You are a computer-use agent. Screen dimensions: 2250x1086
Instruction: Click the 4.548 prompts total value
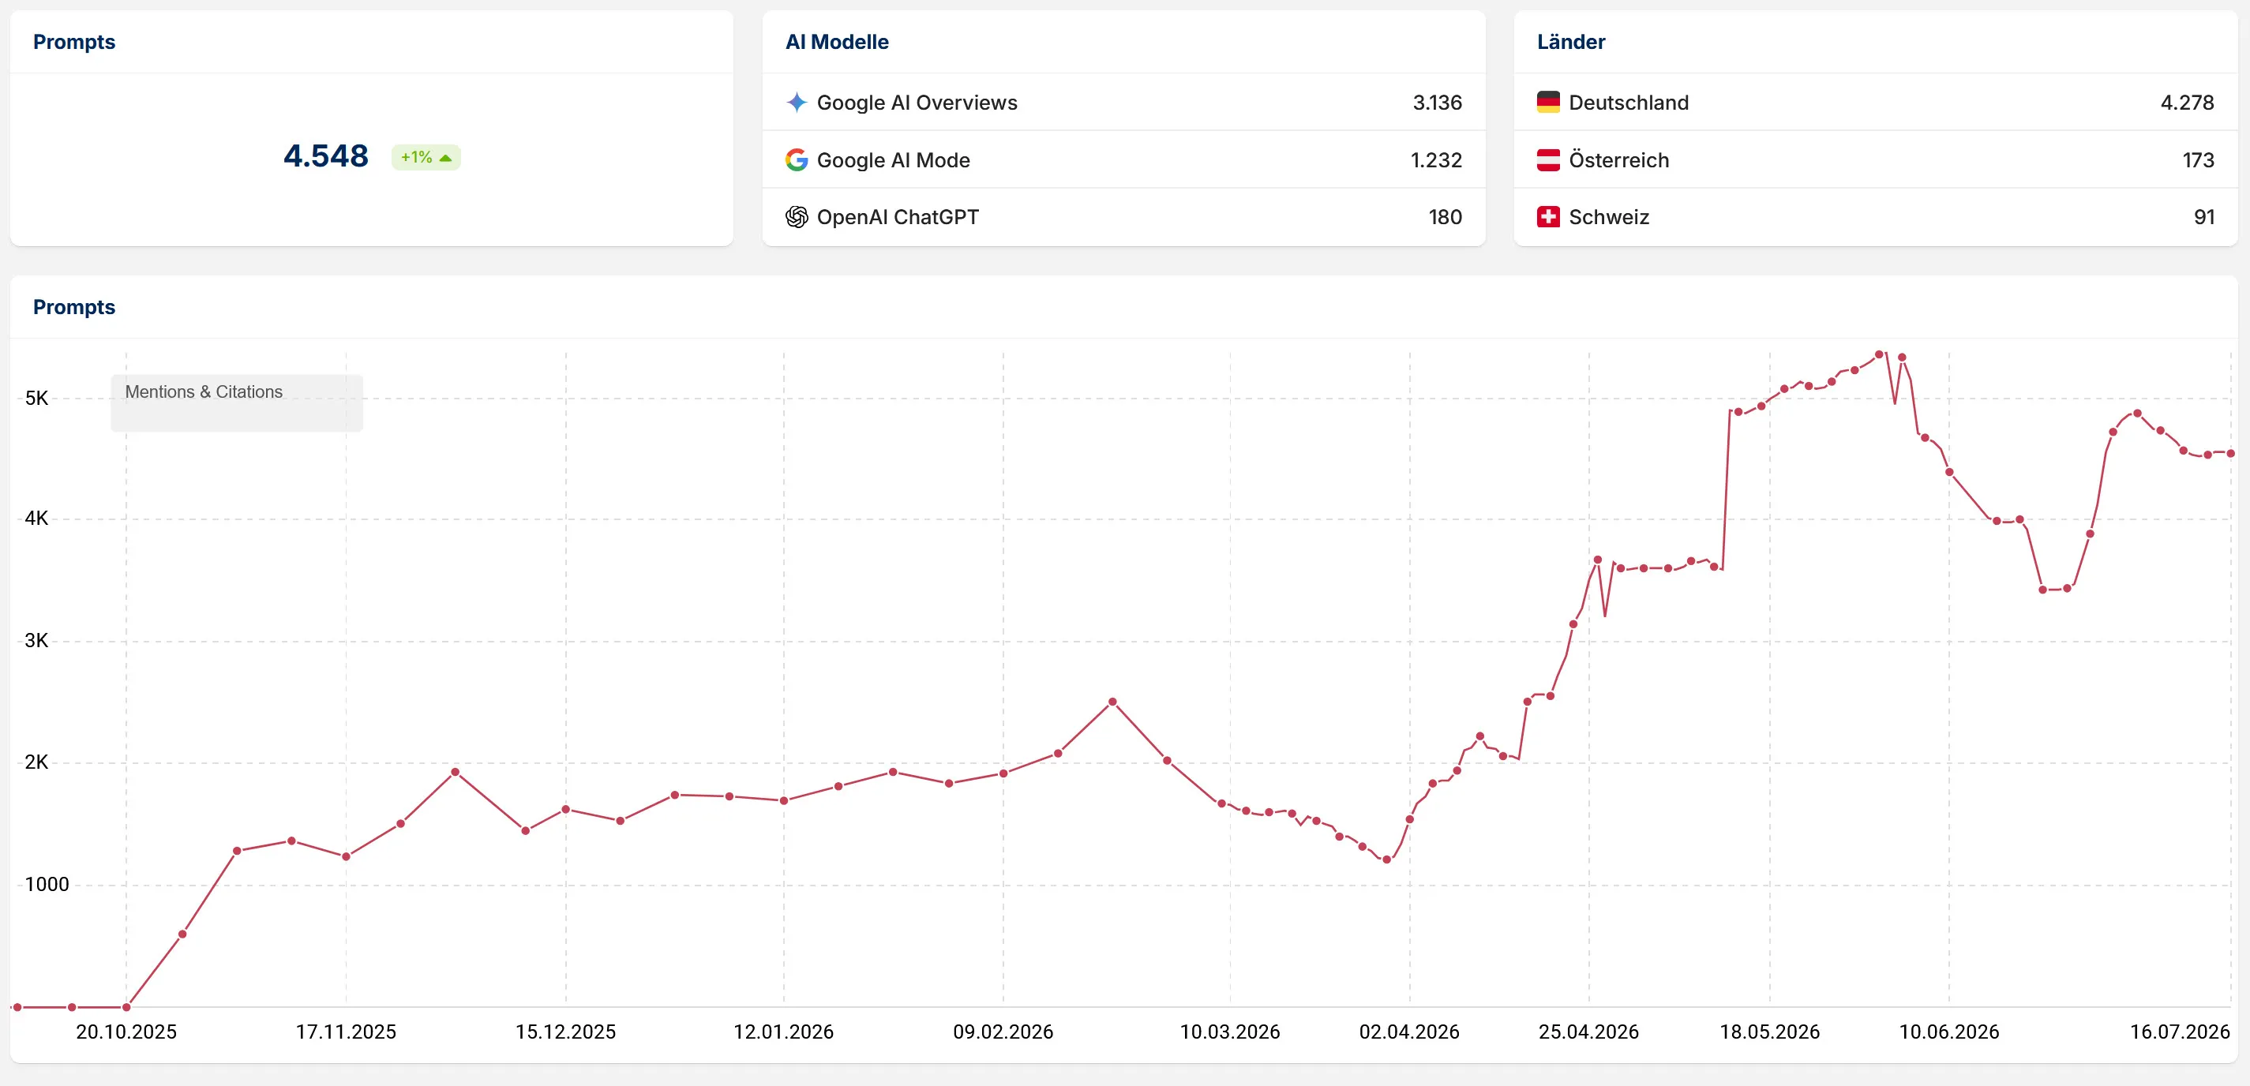[x=326, y=156]
